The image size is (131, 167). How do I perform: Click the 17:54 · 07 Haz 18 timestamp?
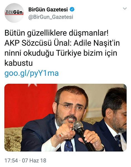point(25,160)
